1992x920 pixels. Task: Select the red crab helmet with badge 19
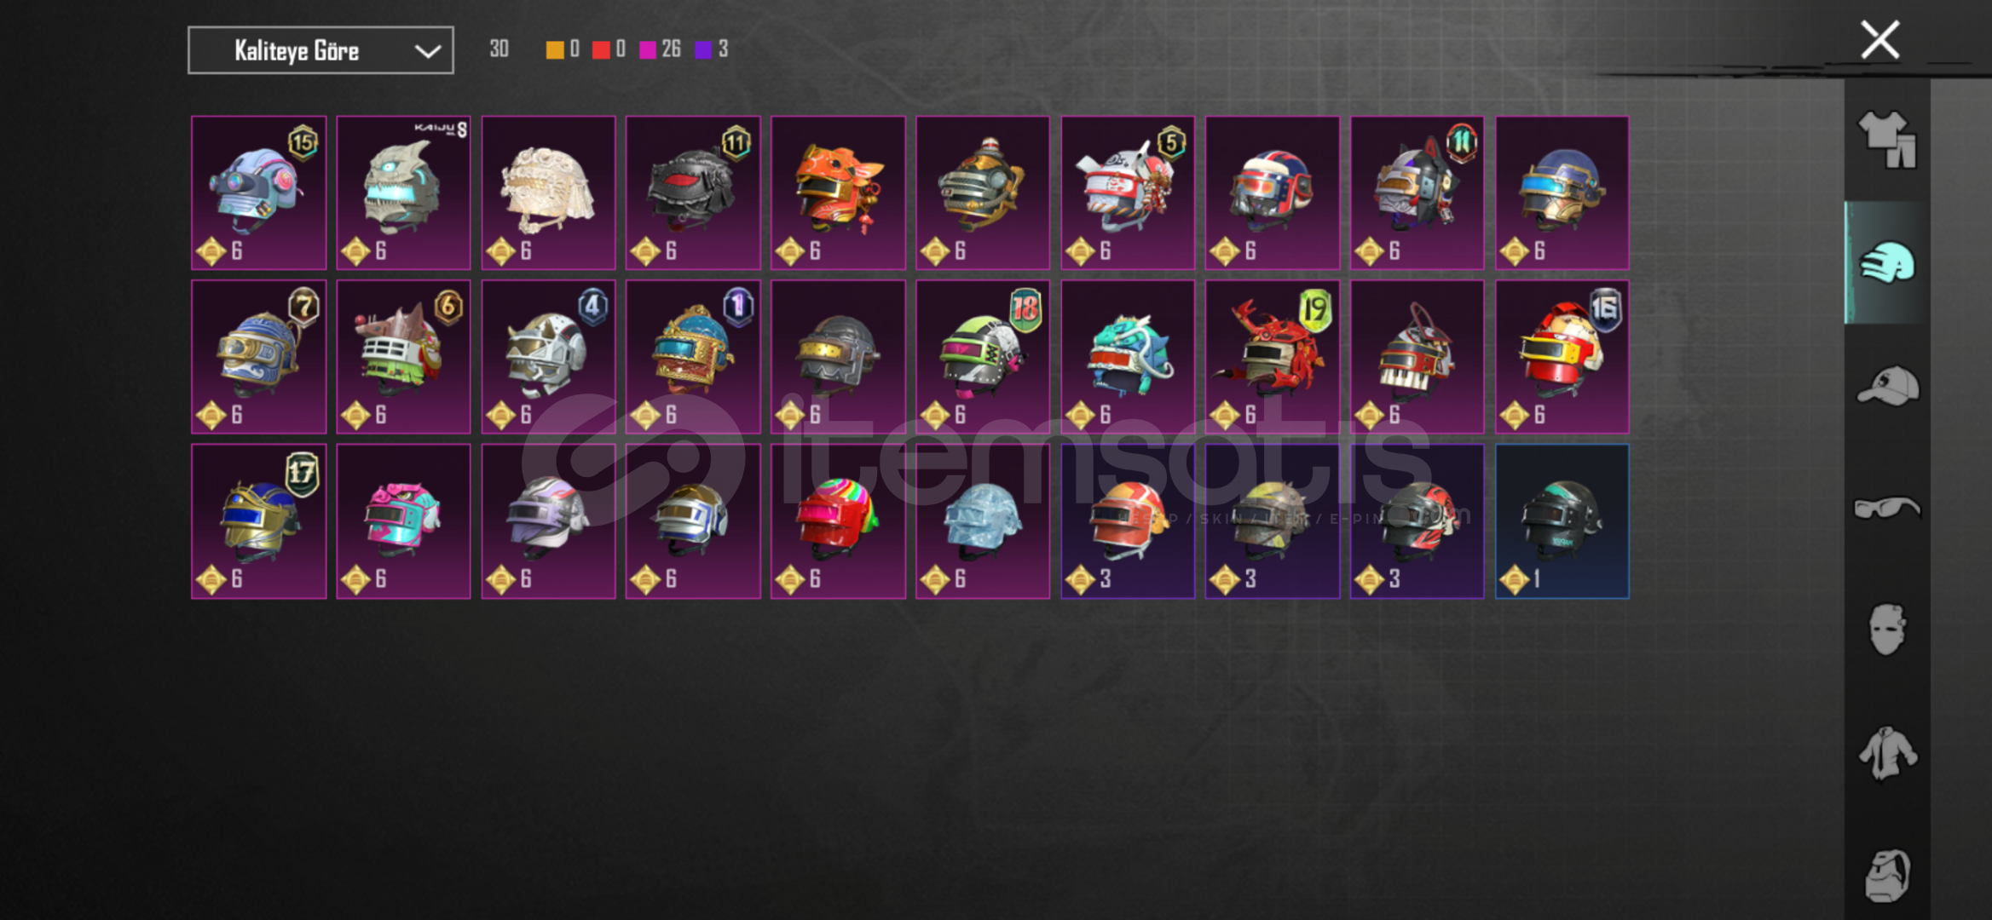1273,357
